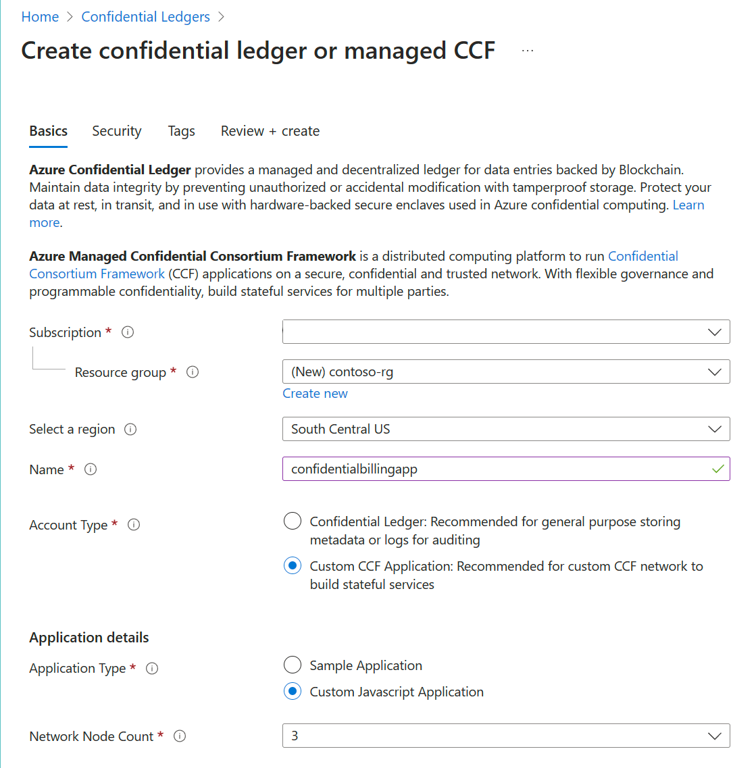This screenshot has height=768, width=756.
Task: Click the Application Type info icon
Action: (152, 668)
